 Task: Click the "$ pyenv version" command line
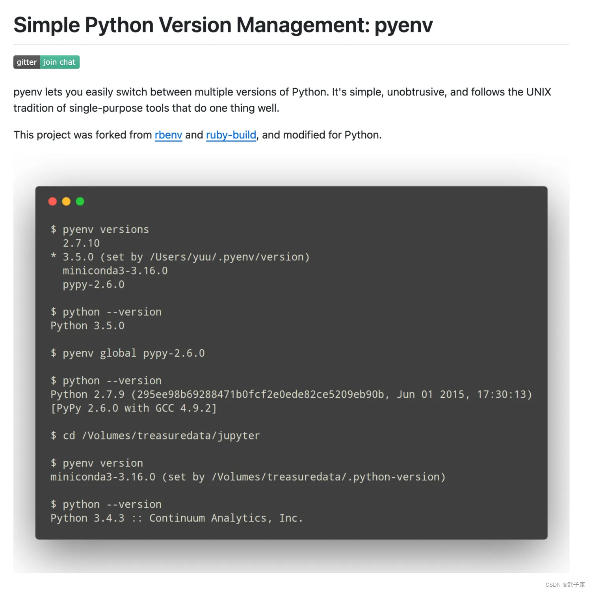(97, 463)
